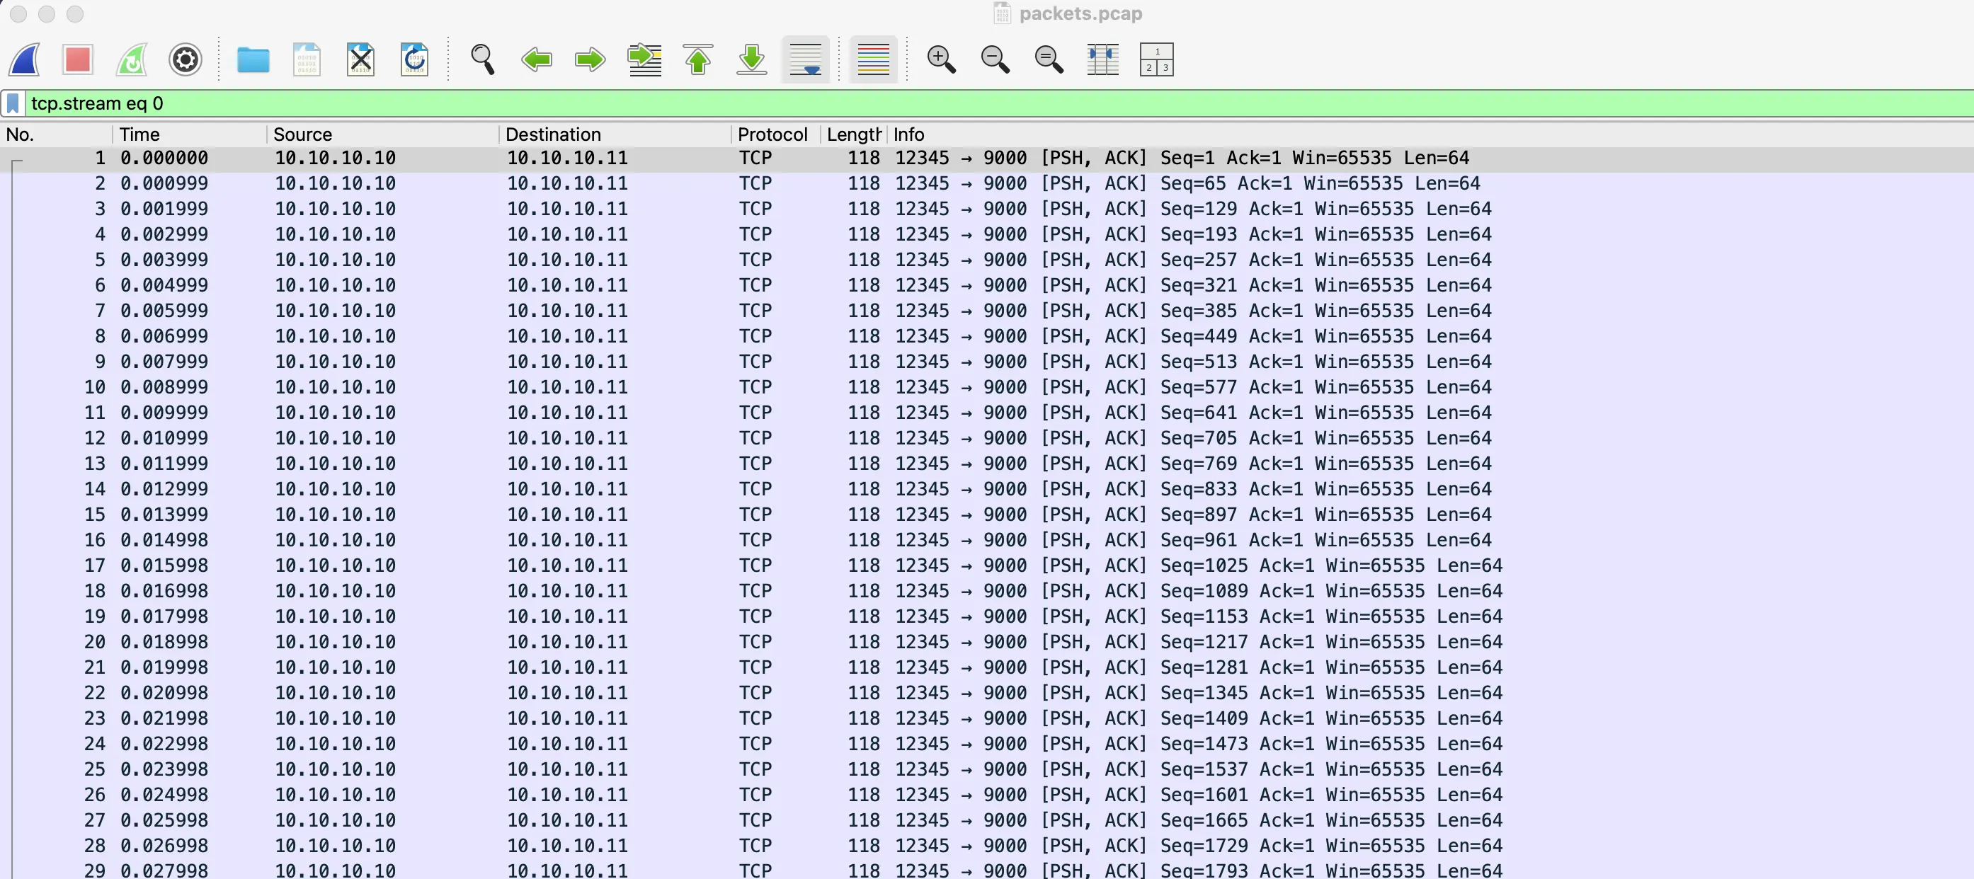Screen dimensions: 1974x879
Task: Select packet 28 with Seq=1729
Action: (x=987, y=846)
